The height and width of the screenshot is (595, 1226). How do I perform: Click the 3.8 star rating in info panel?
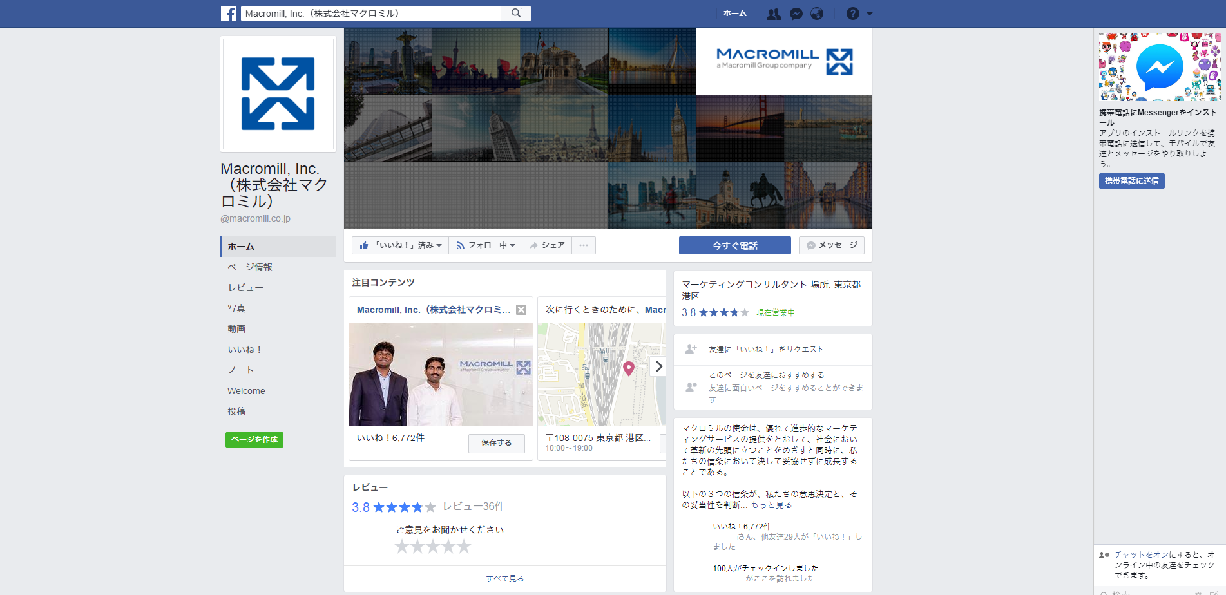pos(715,312)
